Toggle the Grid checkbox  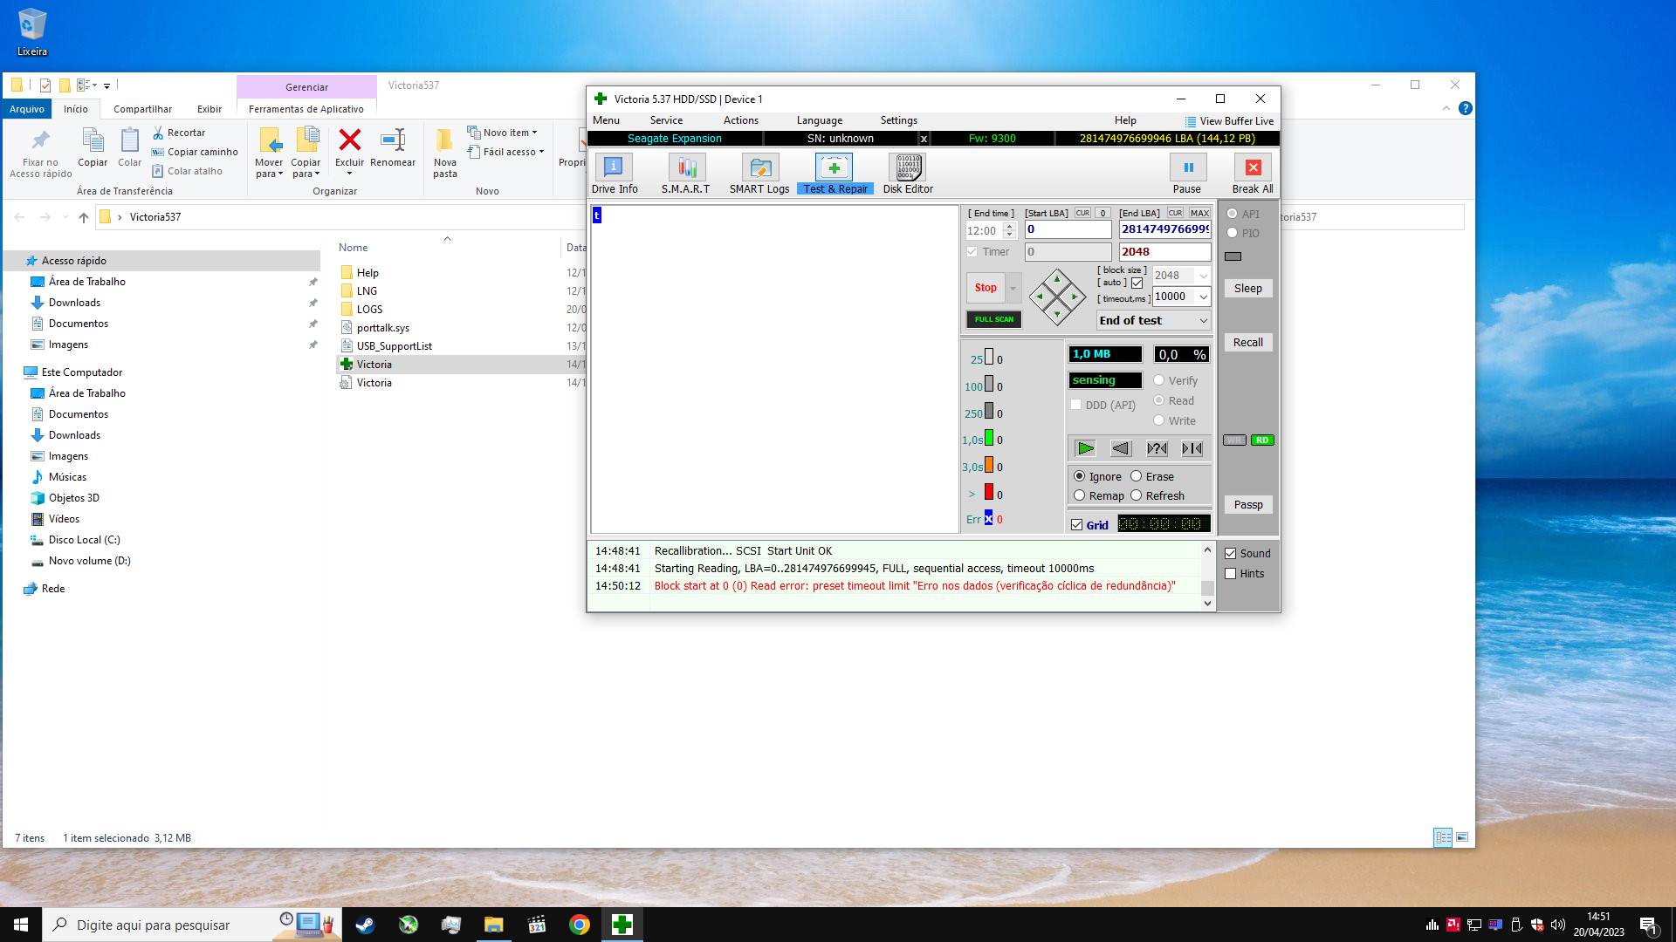click(1077, 525)
